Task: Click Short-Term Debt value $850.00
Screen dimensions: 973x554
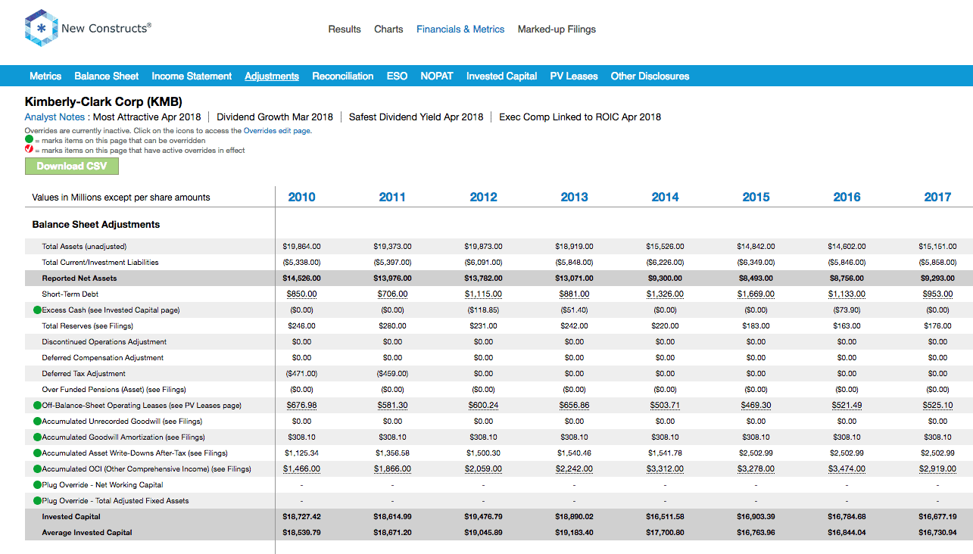Action: [301, 294]
